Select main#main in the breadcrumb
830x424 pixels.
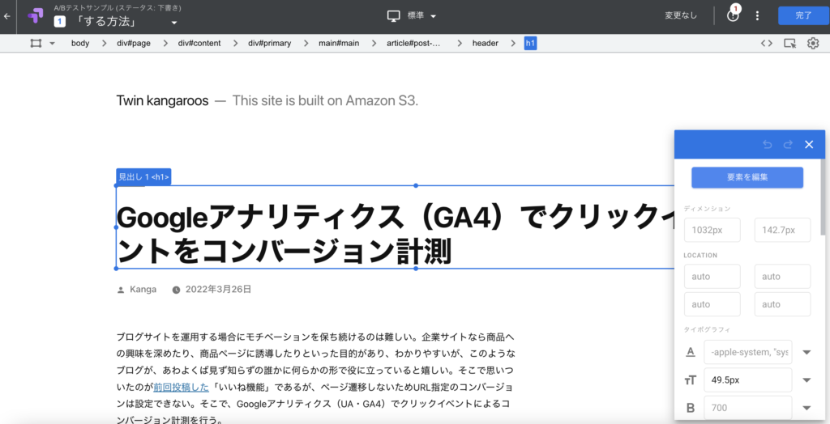pos(339,44)
